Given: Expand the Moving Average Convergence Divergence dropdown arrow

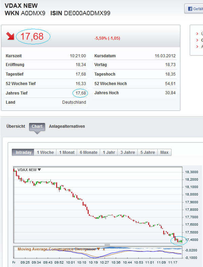Looking at the screenshot, I should click(x=98, y=249).
